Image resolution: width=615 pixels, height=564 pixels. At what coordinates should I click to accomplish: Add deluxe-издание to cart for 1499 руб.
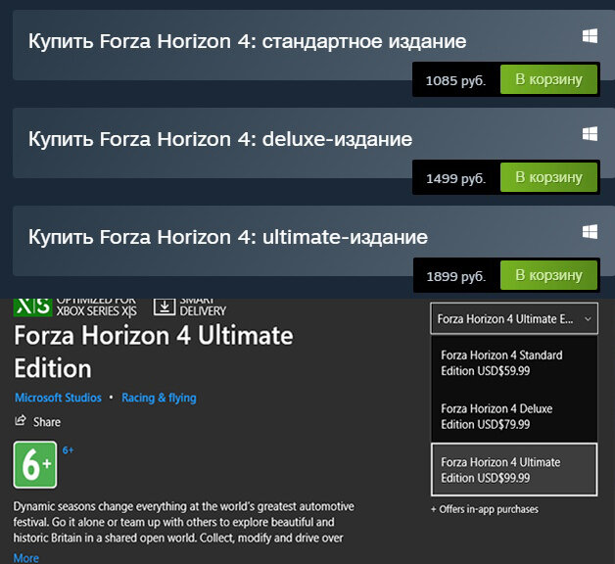pyautogui.click(x=548, y=177)
